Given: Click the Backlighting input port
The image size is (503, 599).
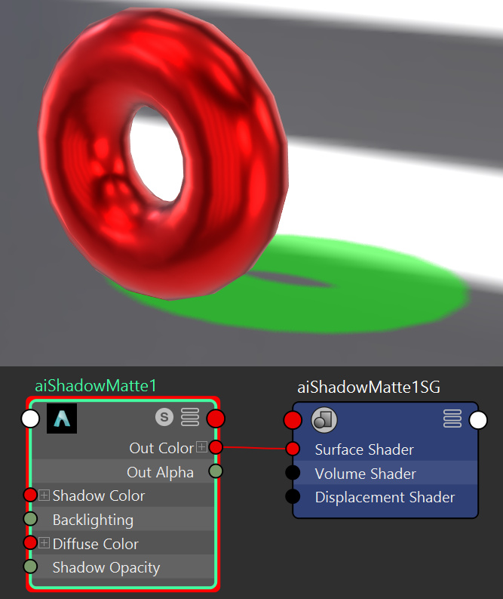Looking at the screenshot, I should click(x=30, y=519).
